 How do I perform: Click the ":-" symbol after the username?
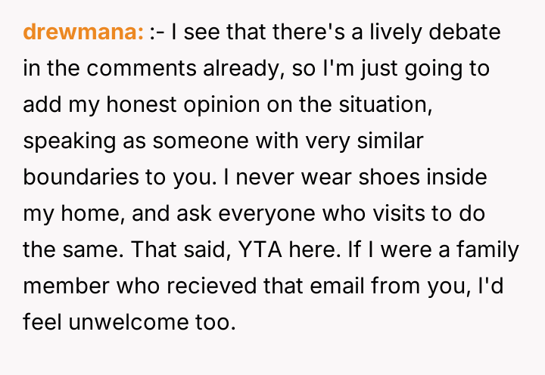[155, 33]
